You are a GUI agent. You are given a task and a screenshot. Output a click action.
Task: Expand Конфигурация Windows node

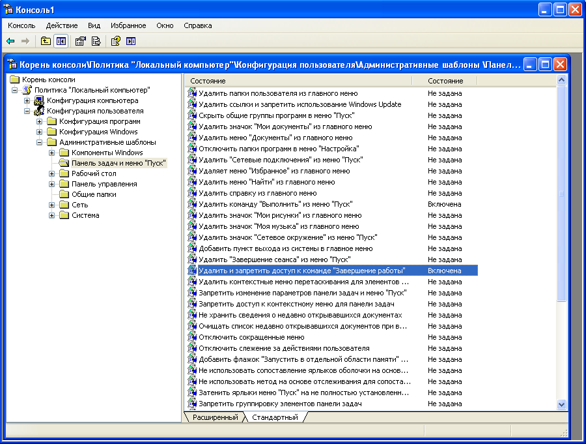coord(39,132)
